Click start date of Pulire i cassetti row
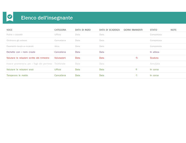This screenshot has width=186, height=143. coord(78,35)
